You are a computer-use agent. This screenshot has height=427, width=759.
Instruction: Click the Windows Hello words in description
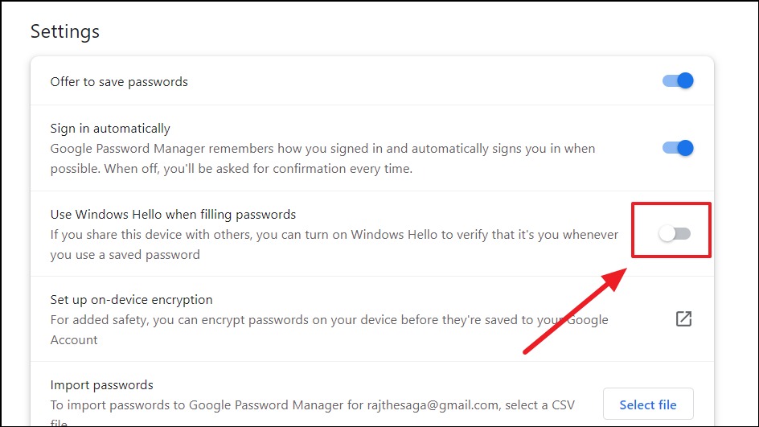[395, 235]
